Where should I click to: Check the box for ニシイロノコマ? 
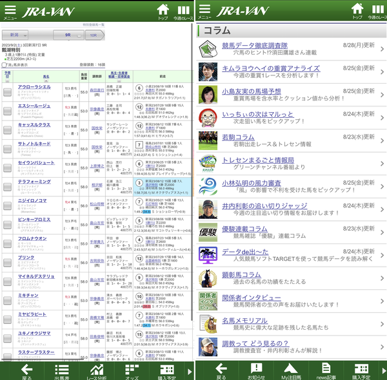click(x=7, y=205)
